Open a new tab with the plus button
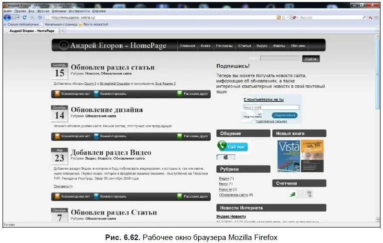Image resolution: width=383 pixels, height=243 pixels. pyautogui.click(x=63, y=31)
